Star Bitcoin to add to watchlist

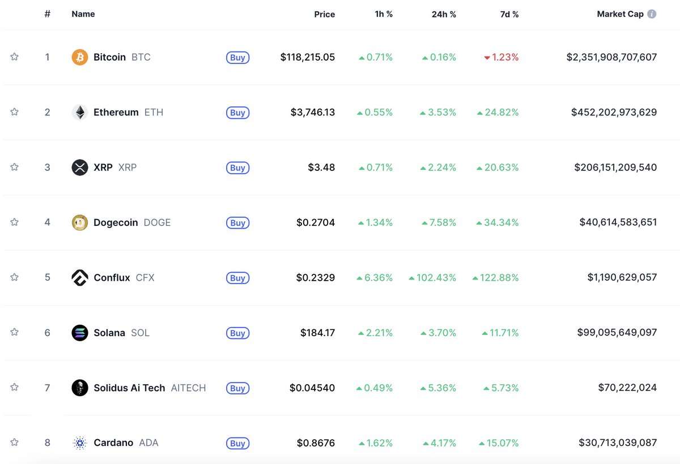[x=15, y=57]
